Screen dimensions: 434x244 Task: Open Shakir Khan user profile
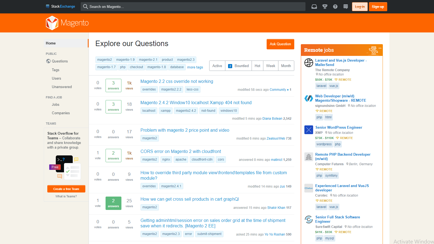[x=276, y=208]
